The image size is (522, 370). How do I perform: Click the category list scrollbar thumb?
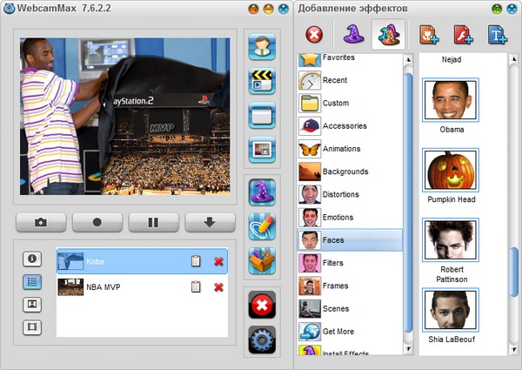[x=409, y=203]
